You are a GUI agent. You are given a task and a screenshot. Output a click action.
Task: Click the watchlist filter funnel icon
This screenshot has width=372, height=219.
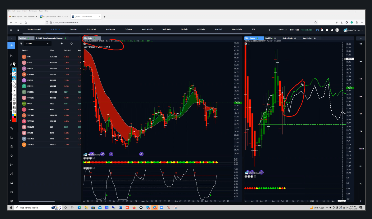tap(21, 44)
